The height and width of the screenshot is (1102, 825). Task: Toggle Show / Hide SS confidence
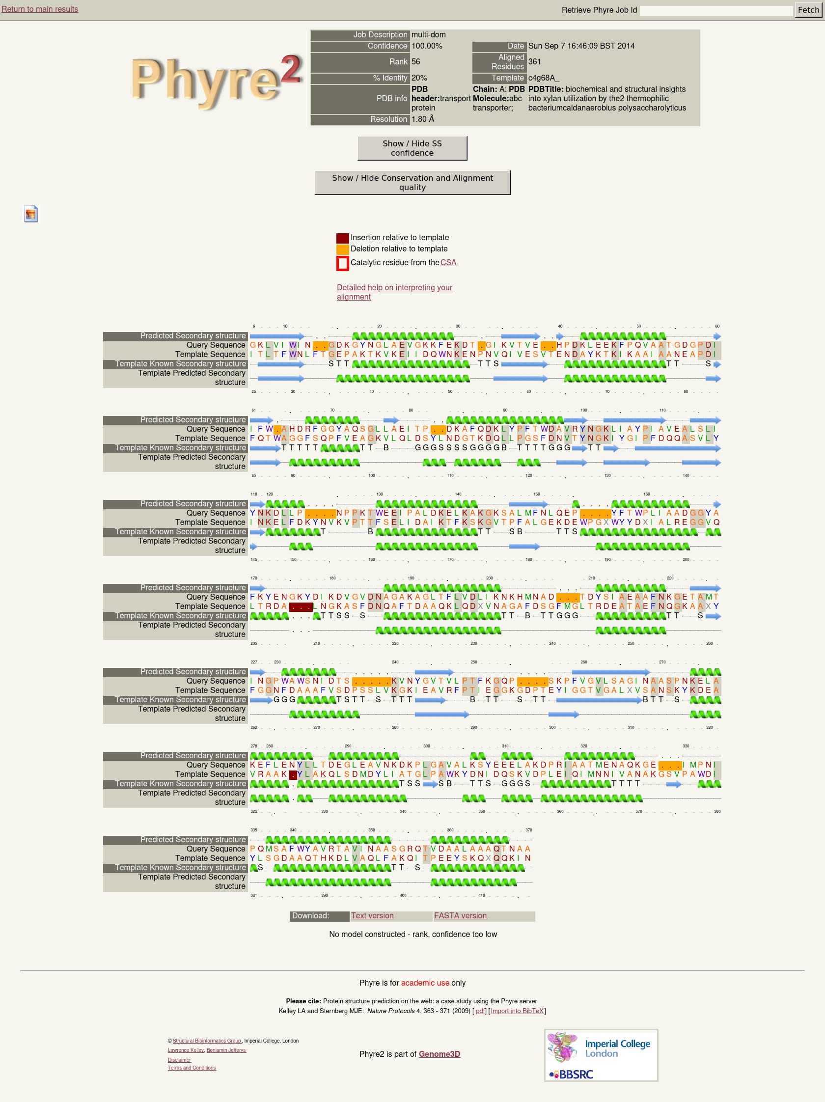tap(412, 148)
